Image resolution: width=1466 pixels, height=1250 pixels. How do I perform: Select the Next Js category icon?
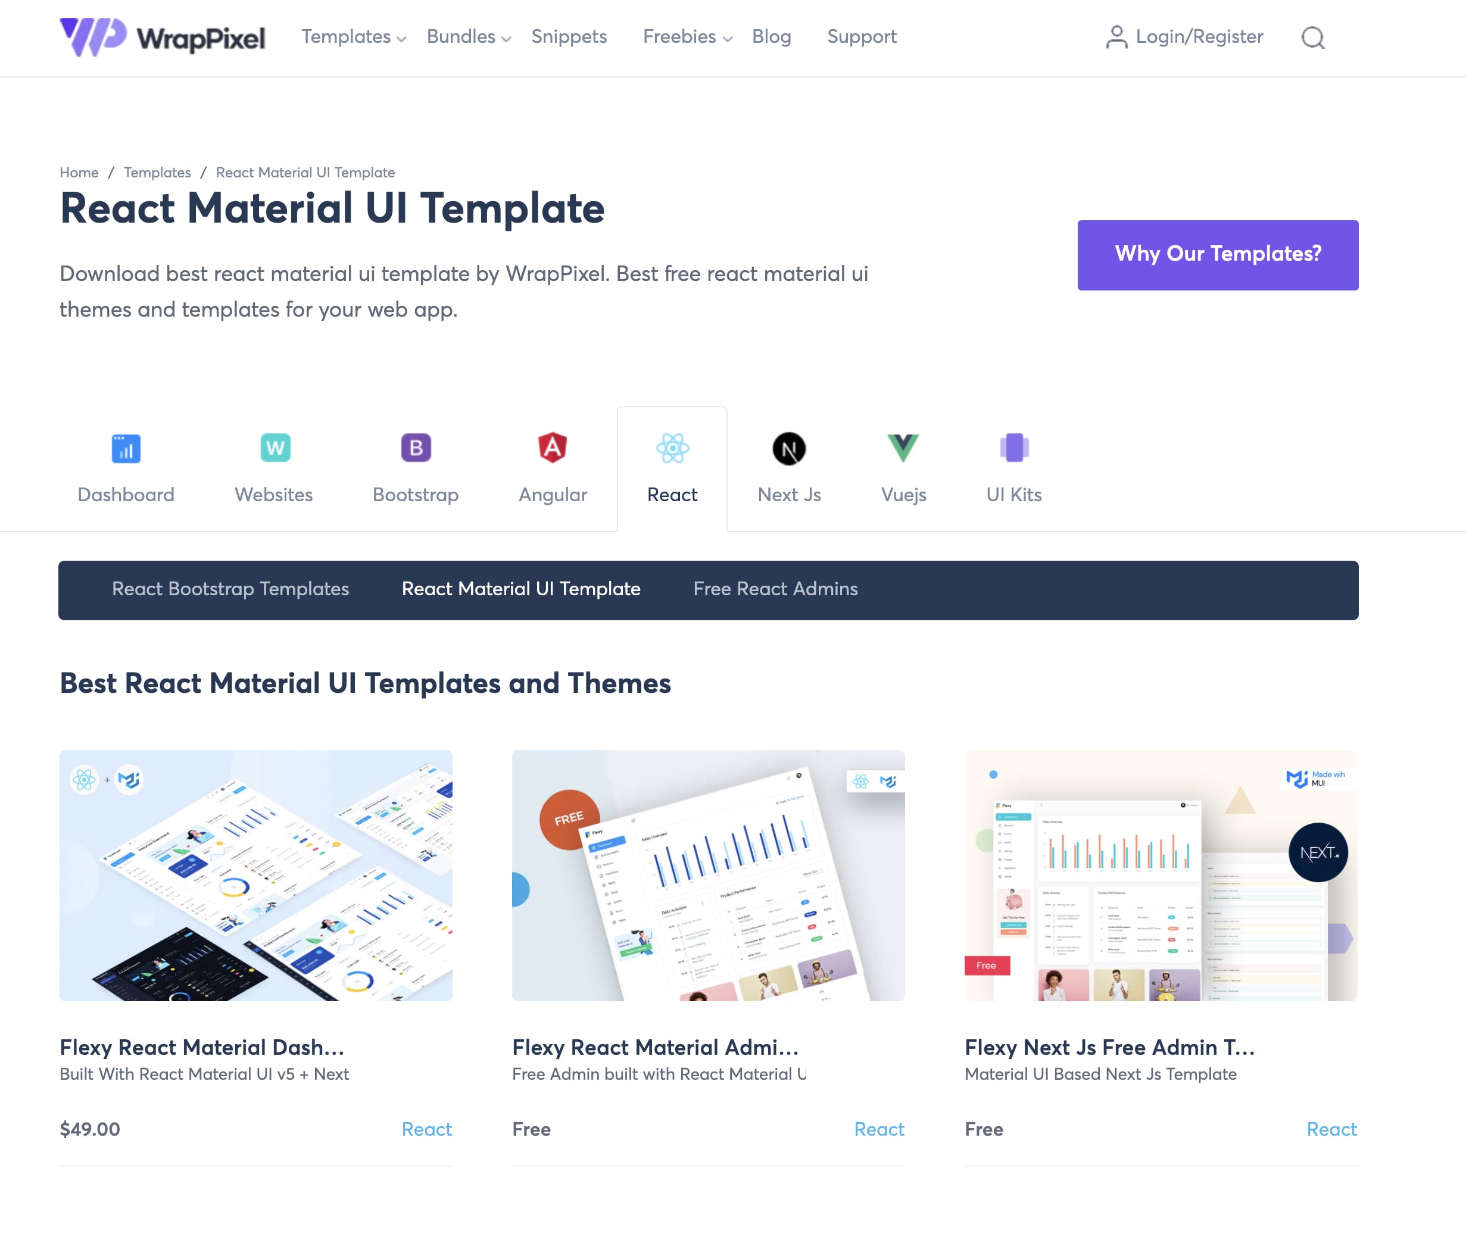pos(789,448)
